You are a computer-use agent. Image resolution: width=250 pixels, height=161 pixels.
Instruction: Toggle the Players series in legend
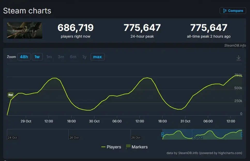(111, 147)
